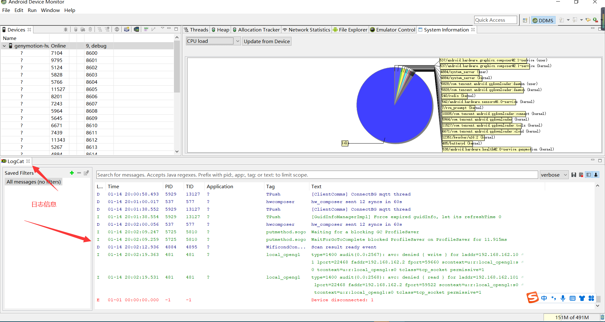
Task: Click the LogCat message search field
Action: (317, 175)
